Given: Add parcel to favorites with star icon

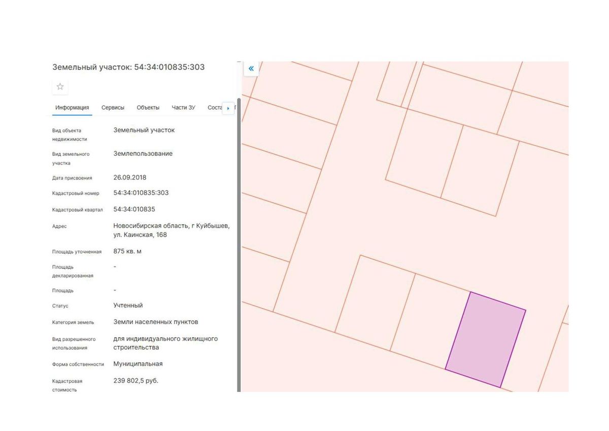Looking at the screenshot, I should (60, 87).
